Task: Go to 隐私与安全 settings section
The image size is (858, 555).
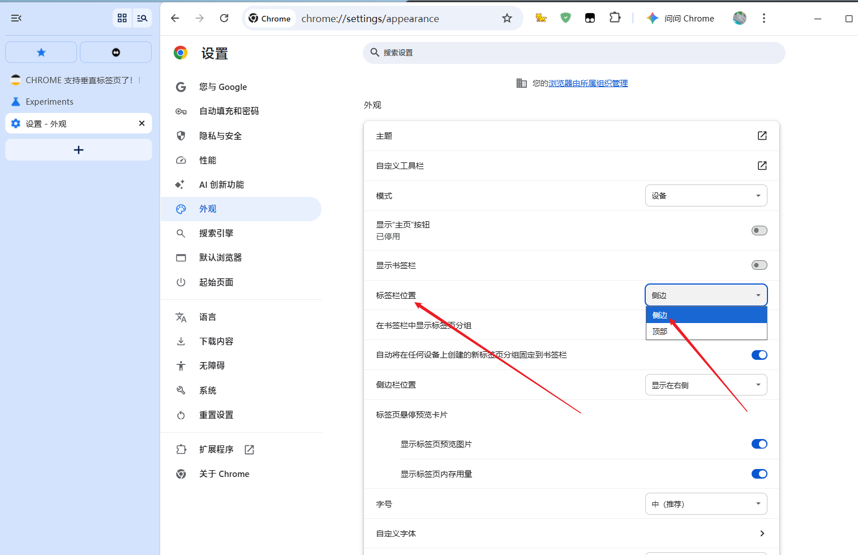Action: point(220,136)
